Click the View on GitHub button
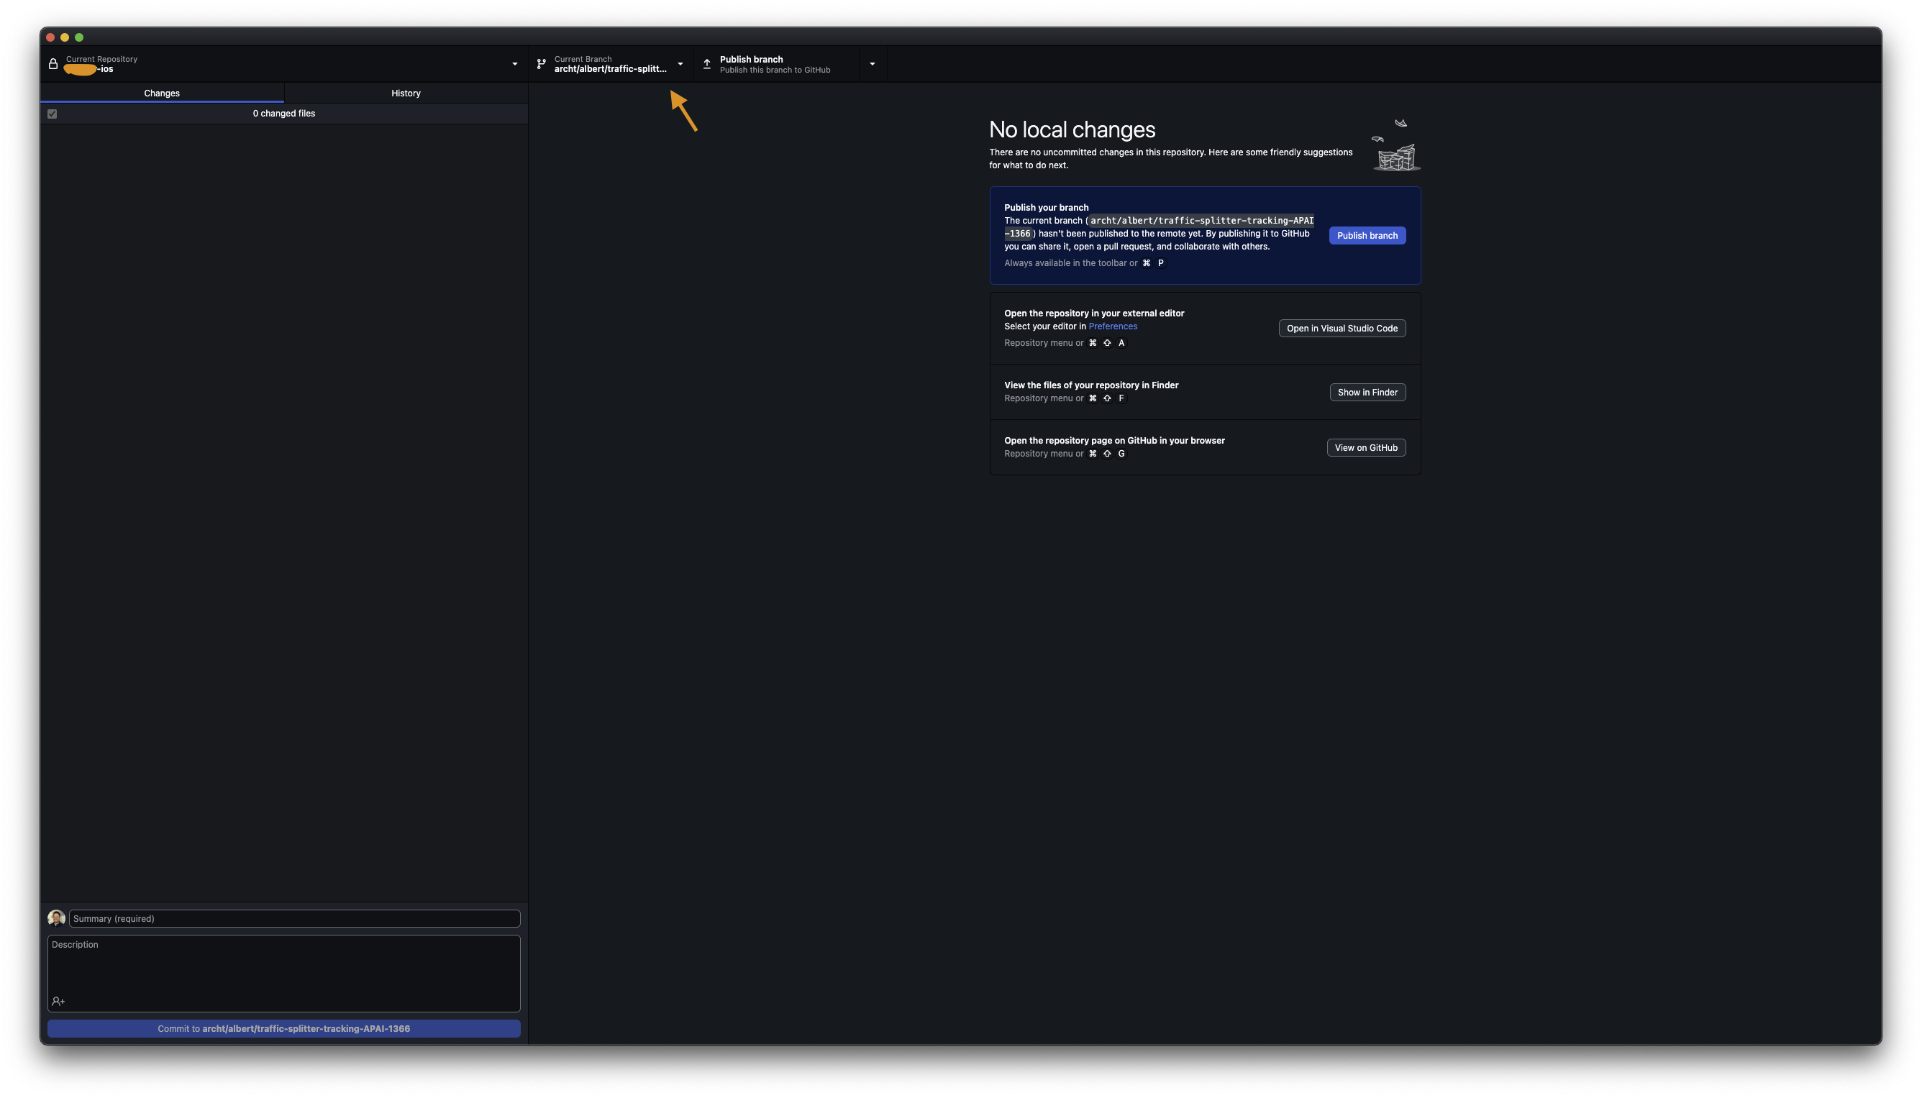 1366,447
